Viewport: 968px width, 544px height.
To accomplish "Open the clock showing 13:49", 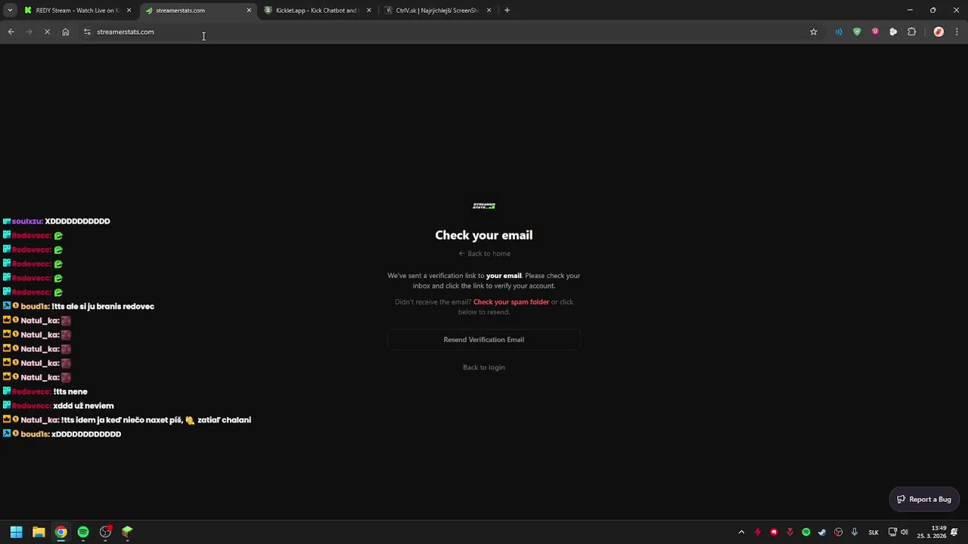I will (x=932, y=532).
